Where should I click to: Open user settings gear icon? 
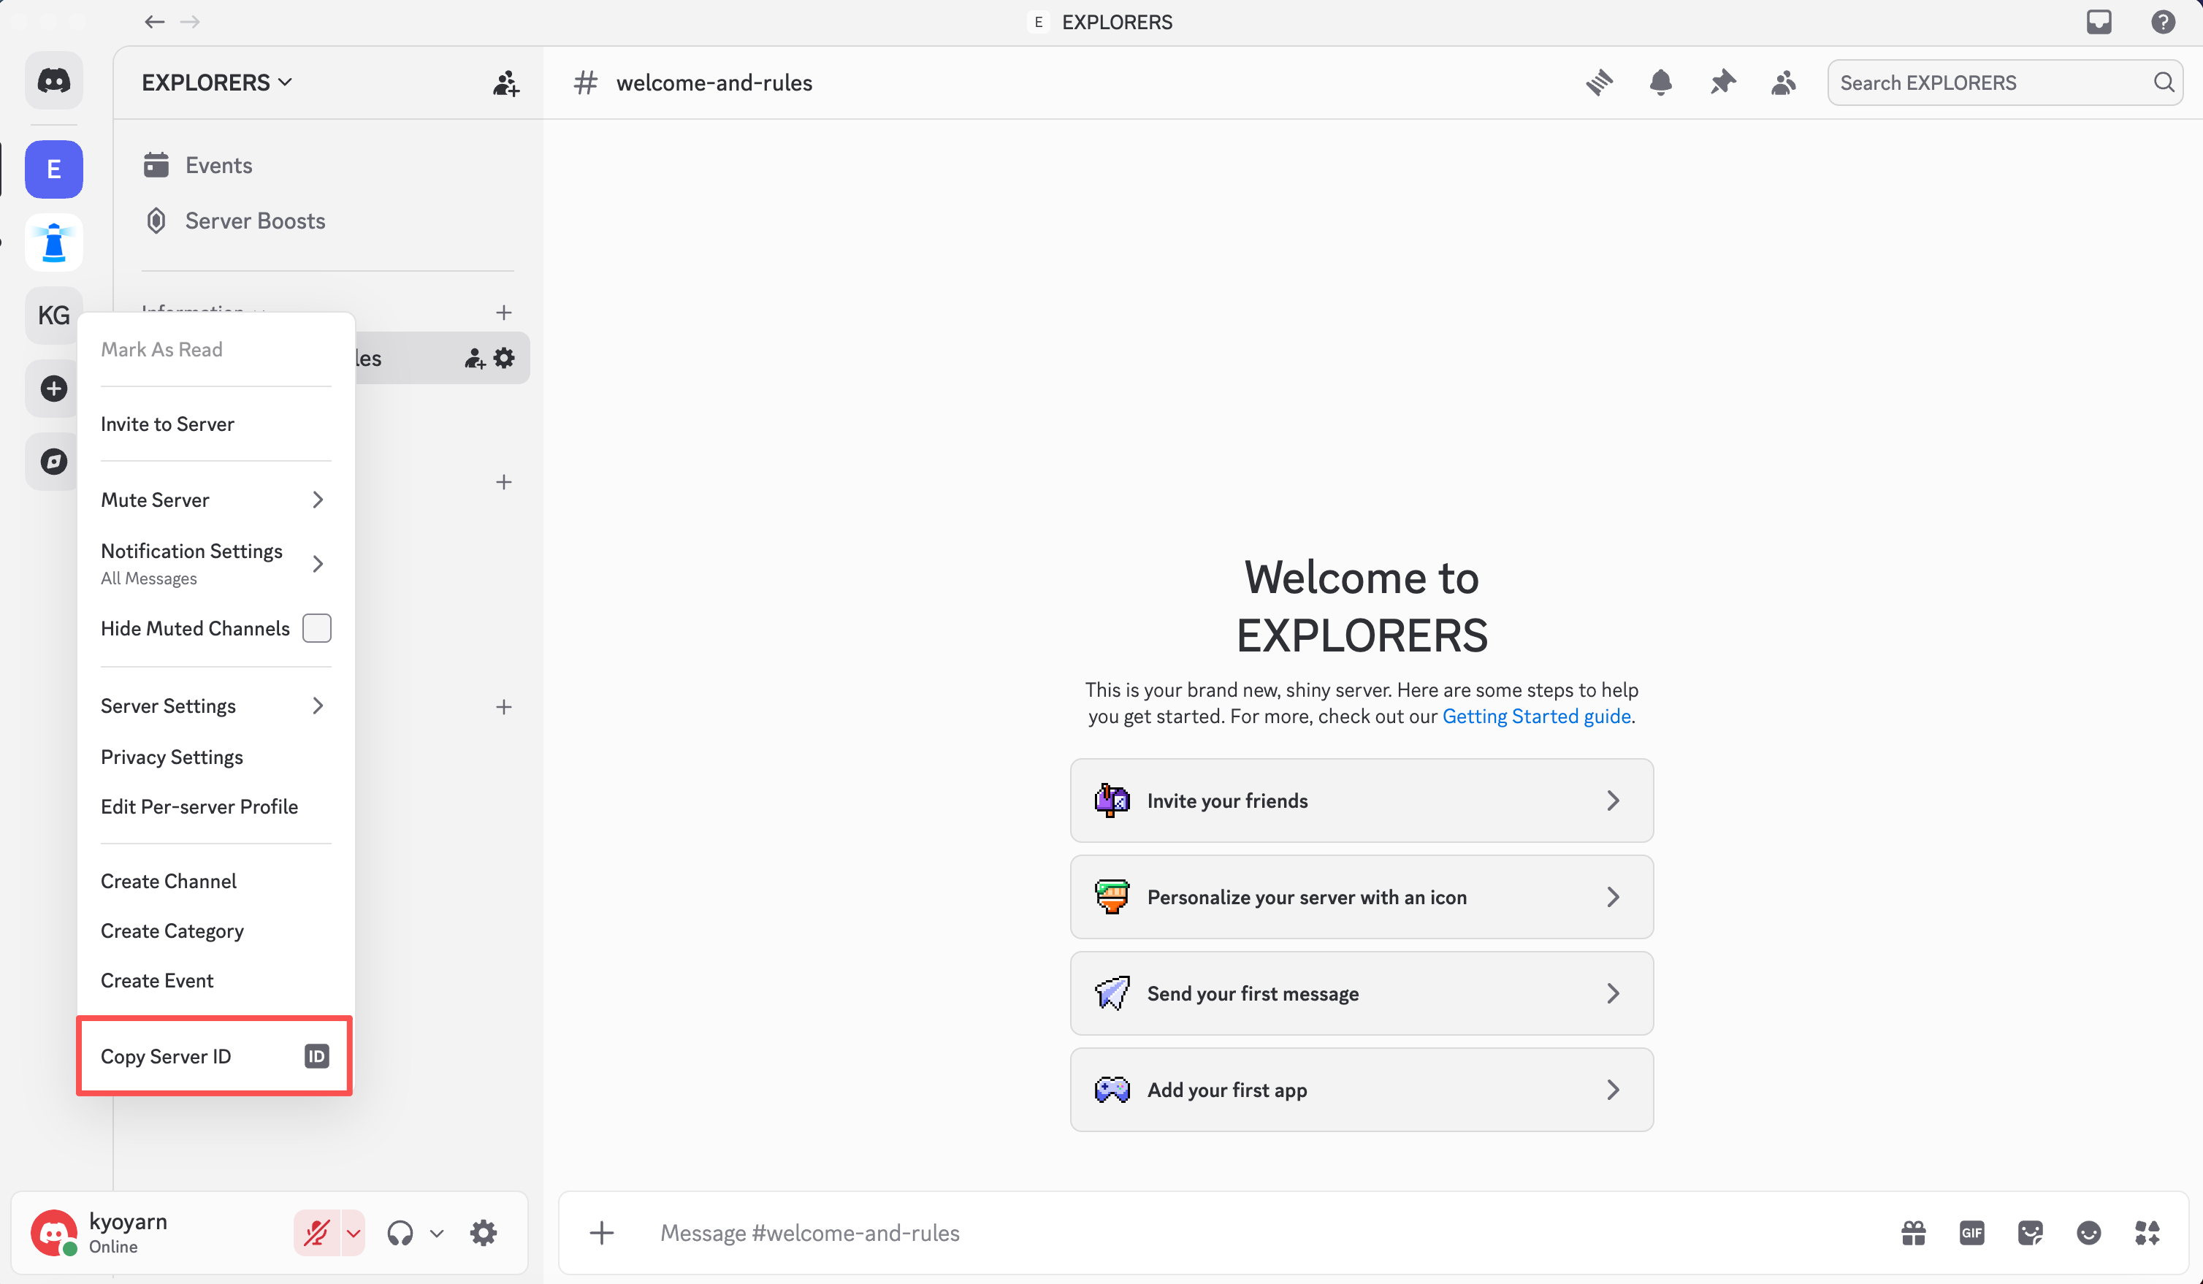484,1232
